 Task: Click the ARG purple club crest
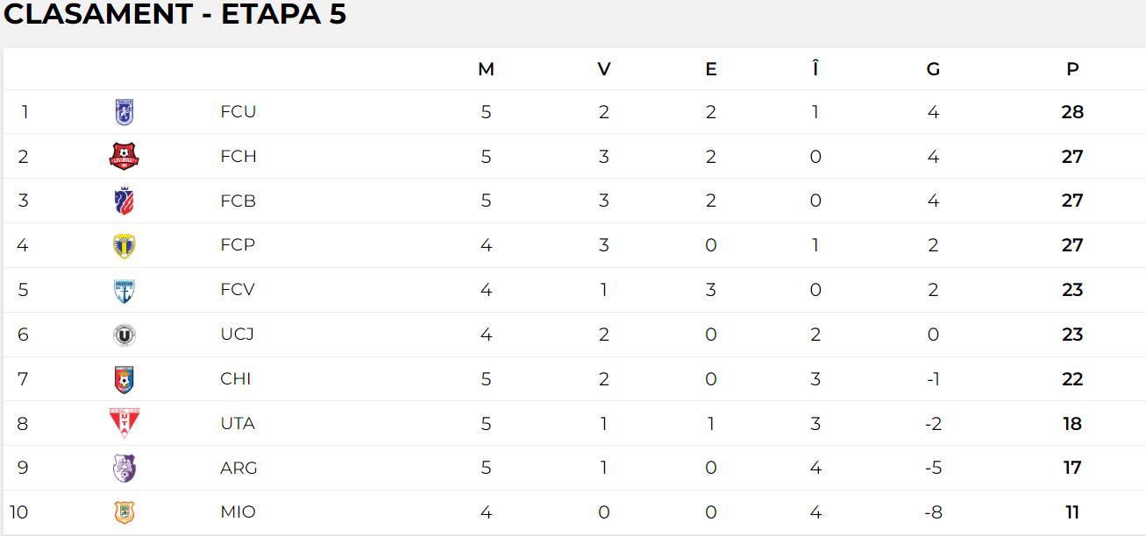pyautogui.click(x=125, y=469)
